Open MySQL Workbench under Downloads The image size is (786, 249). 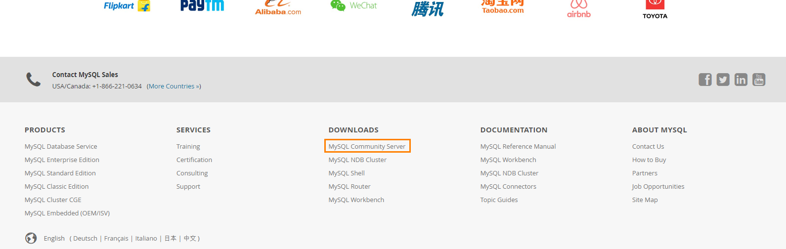click(x=356, y=200)
